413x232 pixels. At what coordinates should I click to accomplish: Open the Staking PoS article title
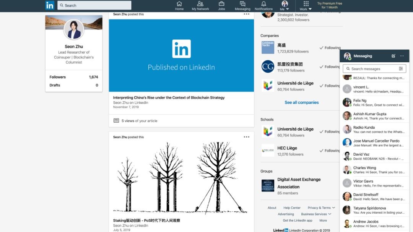tap(146, 221)
